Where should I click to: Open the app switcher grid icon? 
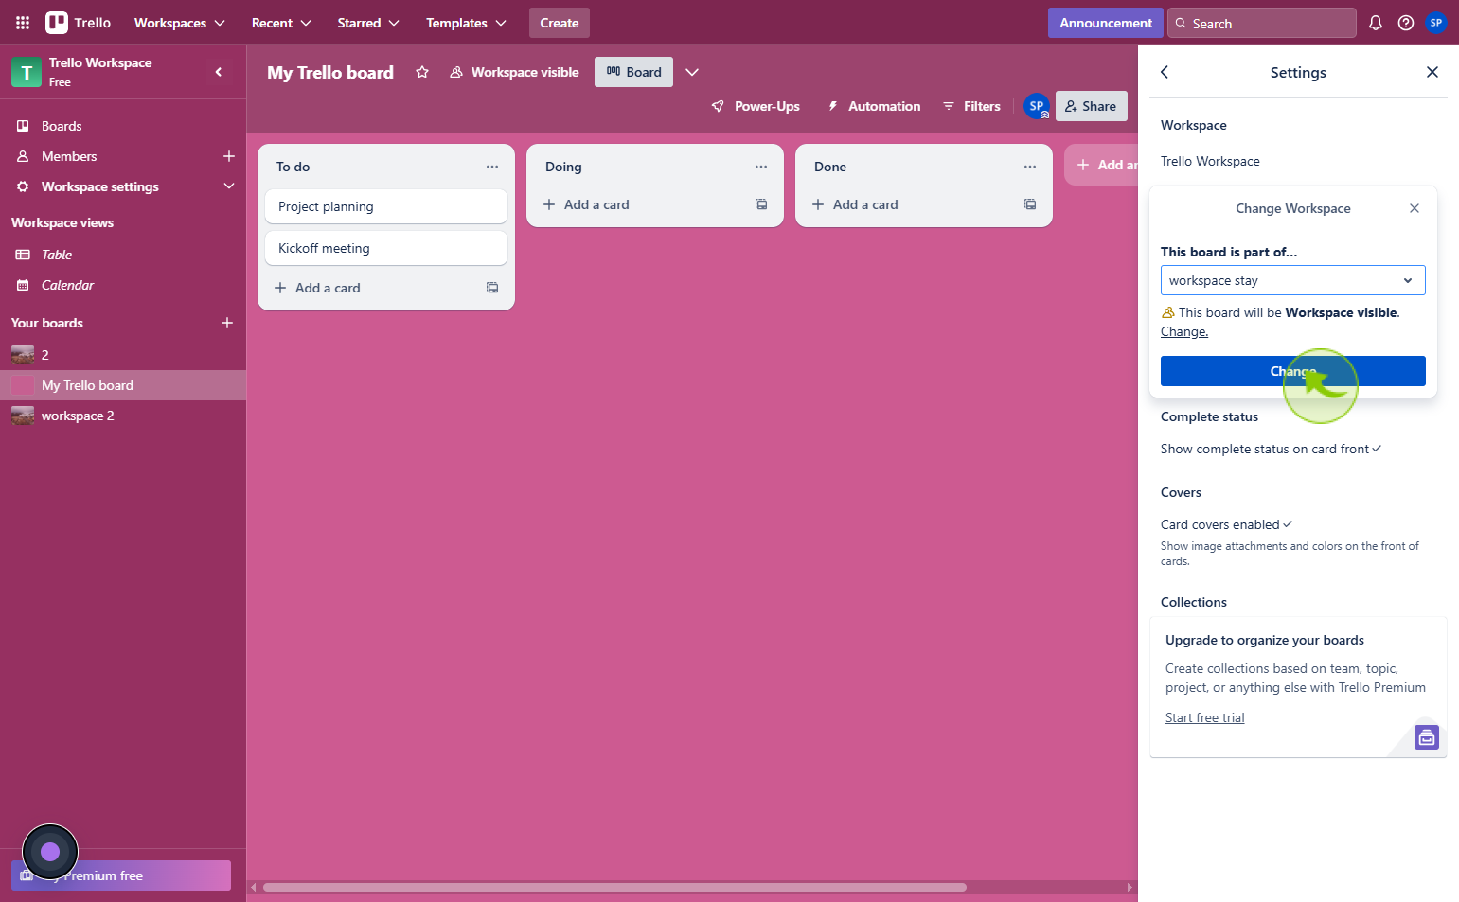[23, 23]
